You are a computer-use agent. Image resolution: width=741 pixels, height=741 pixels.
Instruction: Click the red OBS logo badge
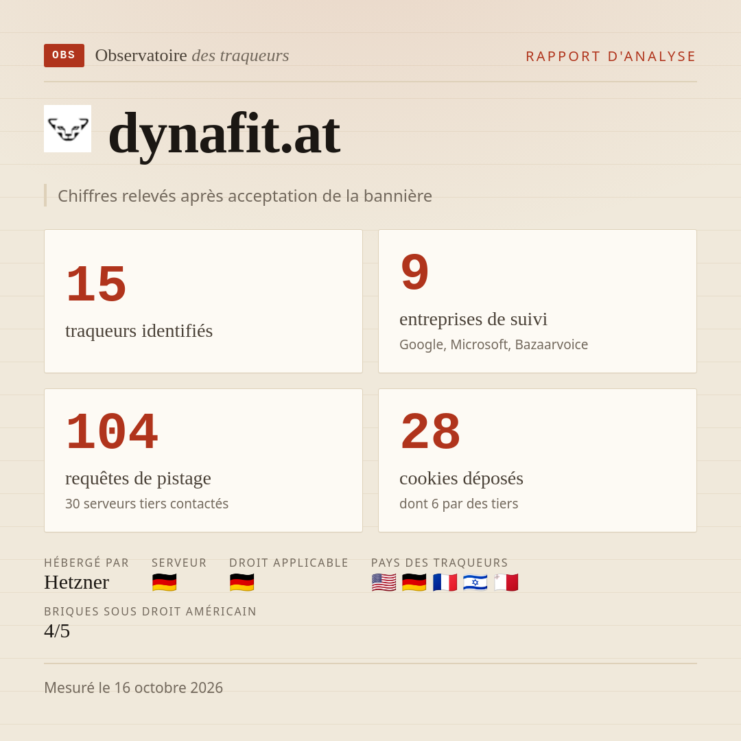tap(64, 56)
